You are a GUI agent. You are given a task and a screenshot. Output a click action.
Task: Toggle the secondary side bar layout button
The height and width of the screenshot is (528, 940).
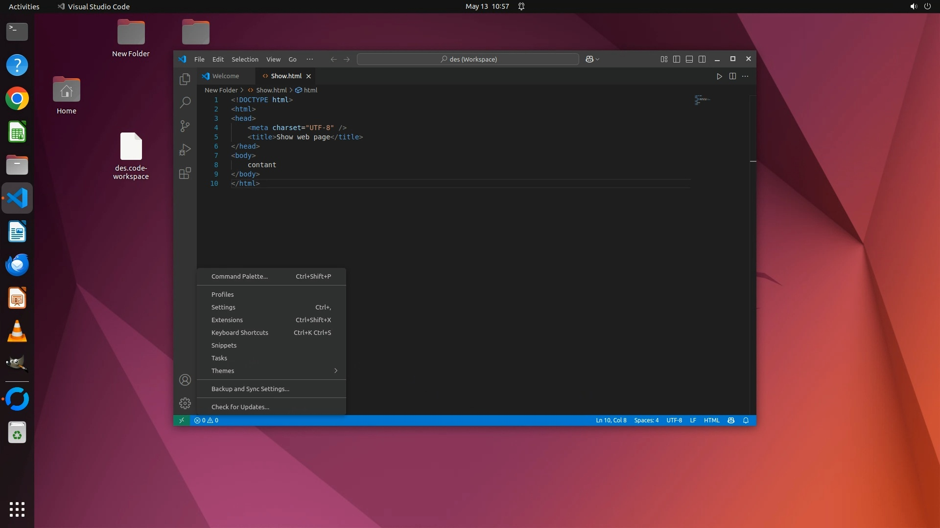pos(702,59)
